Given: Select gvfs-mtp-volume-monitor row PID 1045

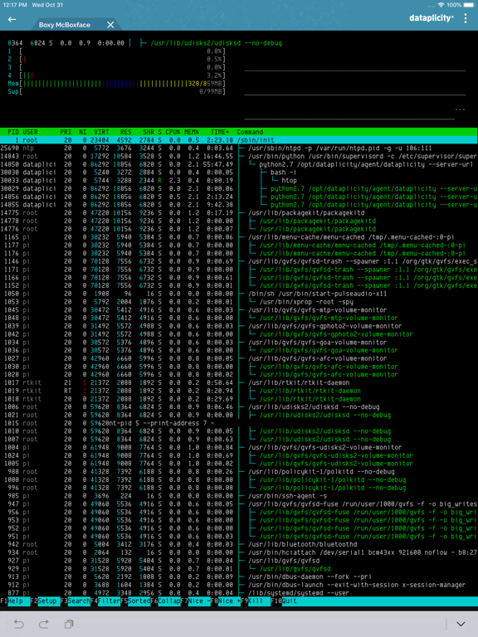Looking at the screenshot, I should pos(239,310).
